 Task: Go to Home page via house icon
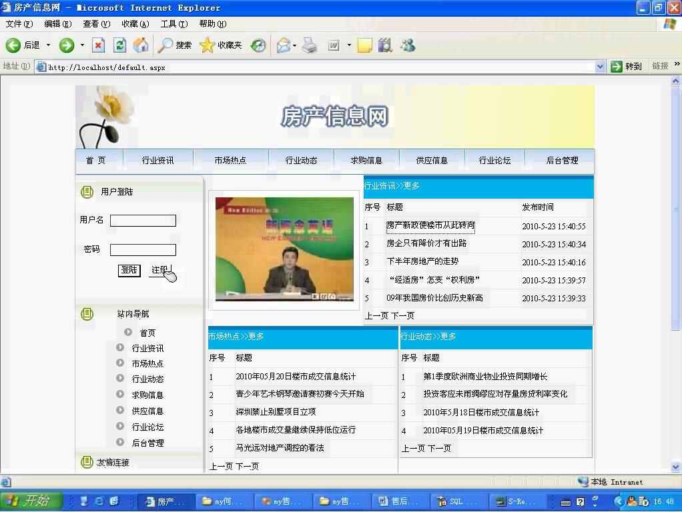(141, 45)
